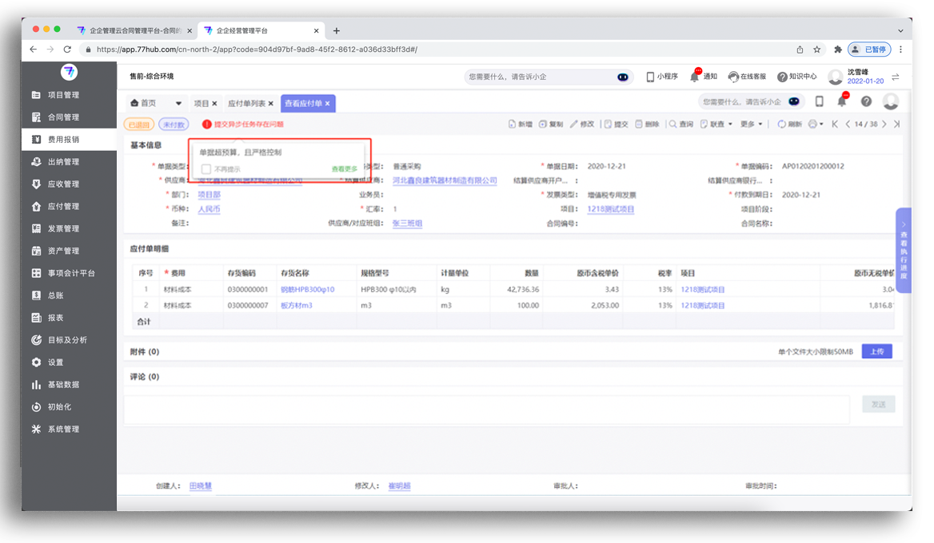Click the 新增 (new) toolbar icon
This screenshot has height=543, width=934.
tap(513, 125)
